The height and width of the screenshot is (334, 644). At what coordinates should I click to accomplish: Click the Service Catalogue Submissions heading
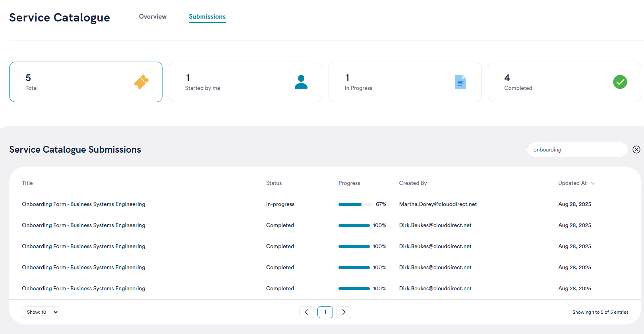click(75, 150)
